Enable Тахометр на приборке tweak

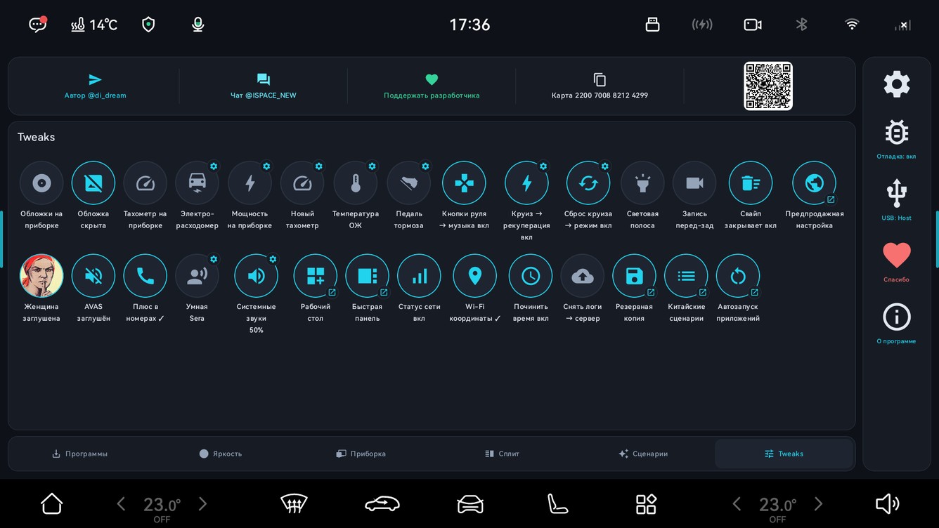coord(145,183)
